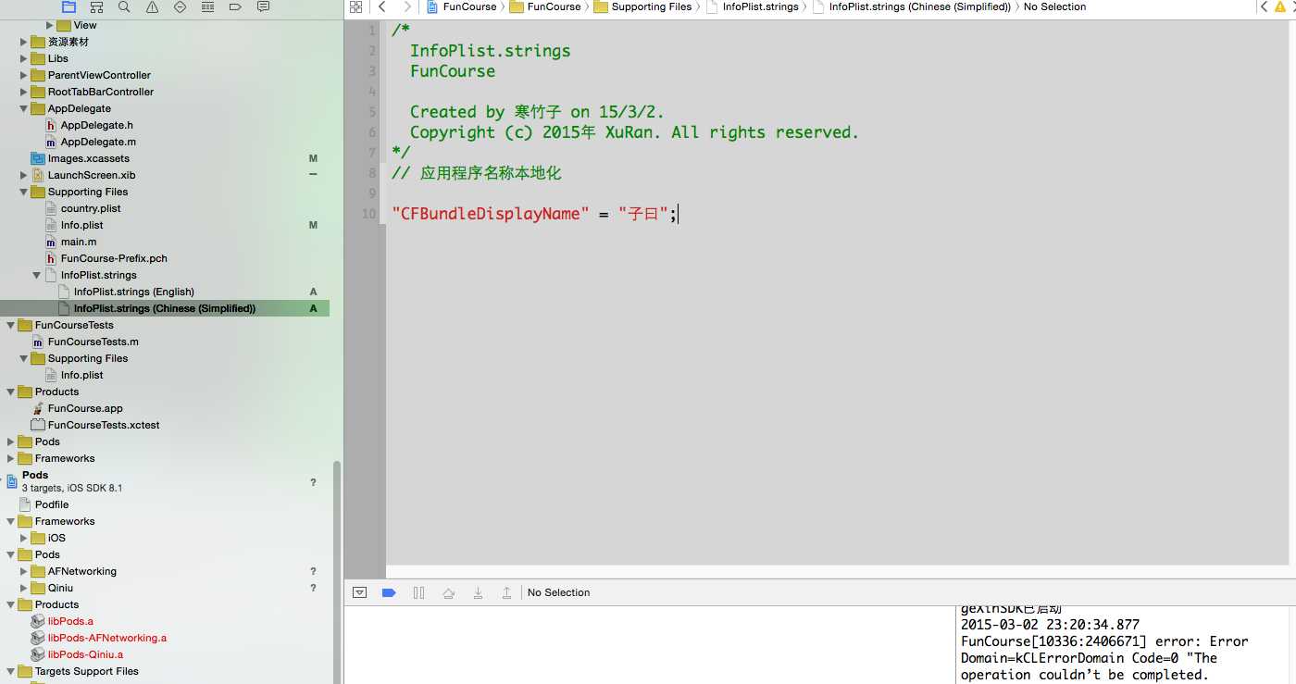Step out in debug bar
Screen dimensions: 1296x684
point(506,592)
